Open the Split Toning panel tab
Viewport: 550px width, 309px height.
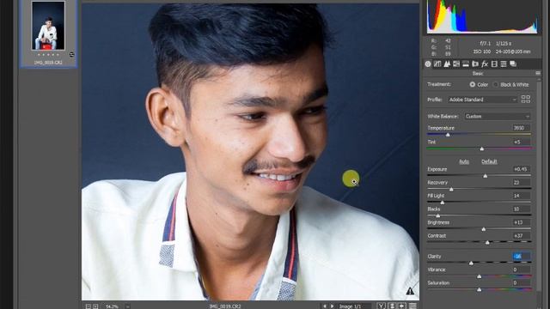(x=466, y=64)
